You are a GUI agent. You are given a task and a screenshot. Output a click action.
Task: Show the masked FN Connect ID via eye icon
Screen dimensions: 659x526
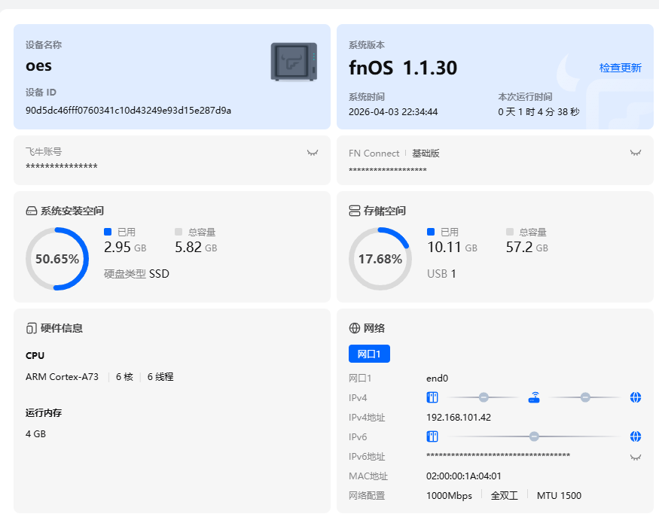click(636, 153)
